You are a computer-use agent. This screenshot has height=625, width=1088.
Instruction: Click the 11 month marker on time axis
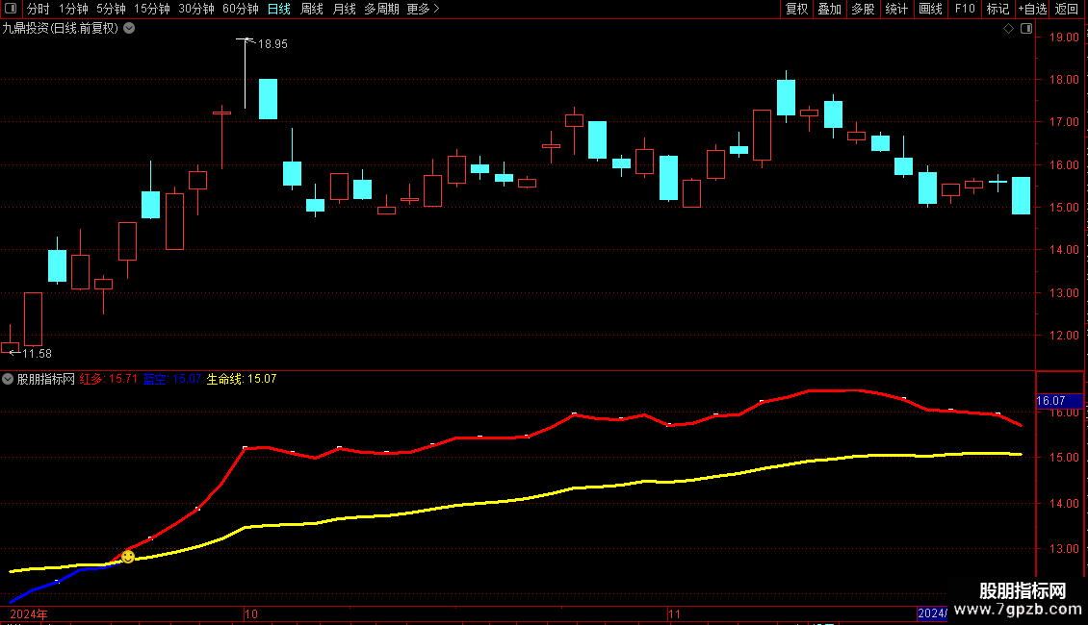(x=674, y=614)
